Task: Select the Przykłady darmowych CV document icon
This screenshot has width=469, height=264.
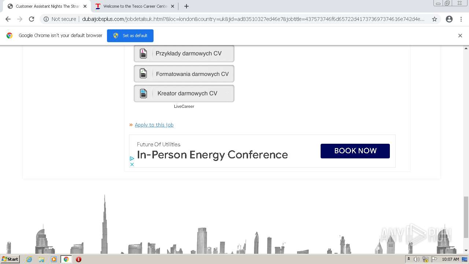Action: pyautogui.click(x=143, y=54)
